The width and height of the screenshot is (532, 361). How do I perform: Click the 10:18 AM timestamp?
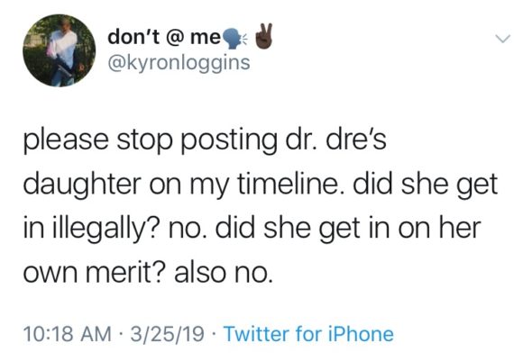[x=68, y=334]
